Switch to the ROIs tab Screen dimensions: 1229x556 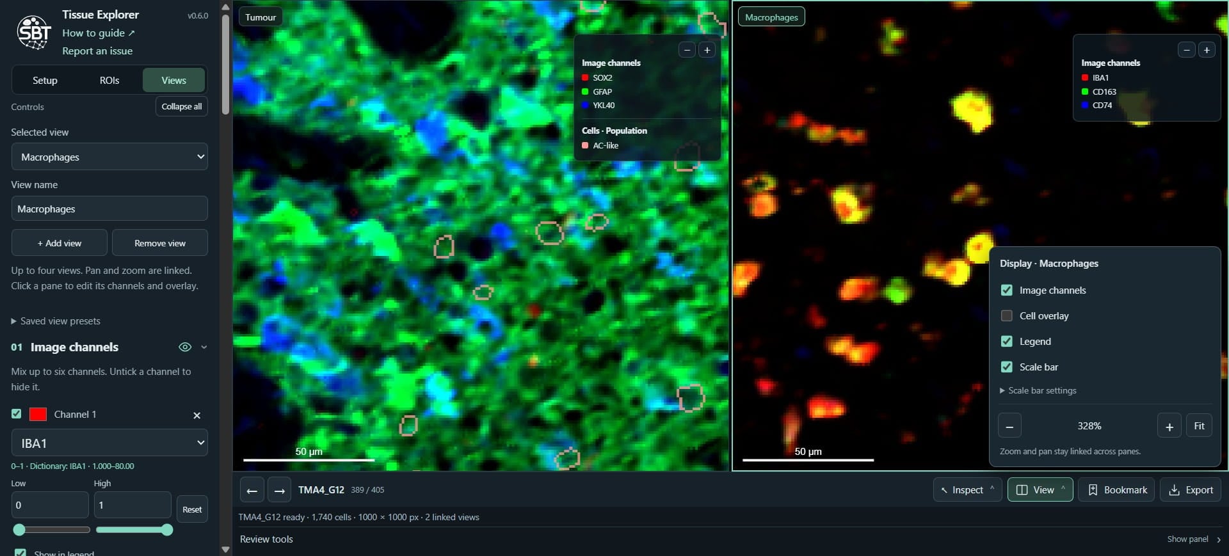[109, 81]
